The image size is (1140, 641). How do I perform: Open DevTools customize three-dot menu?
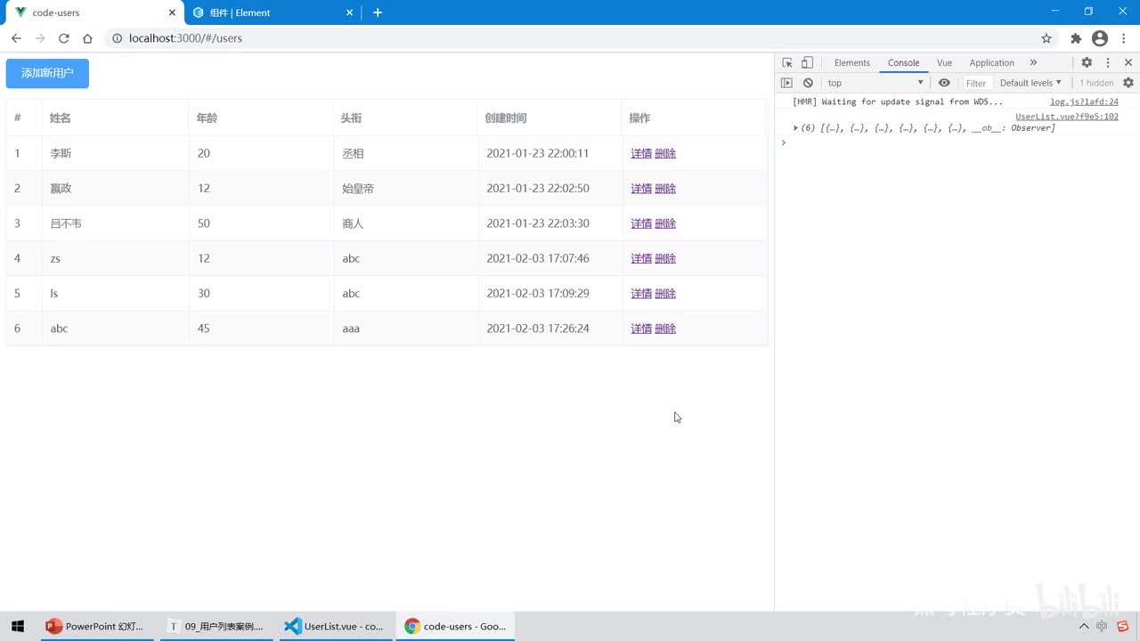(x=1108, y=62)
